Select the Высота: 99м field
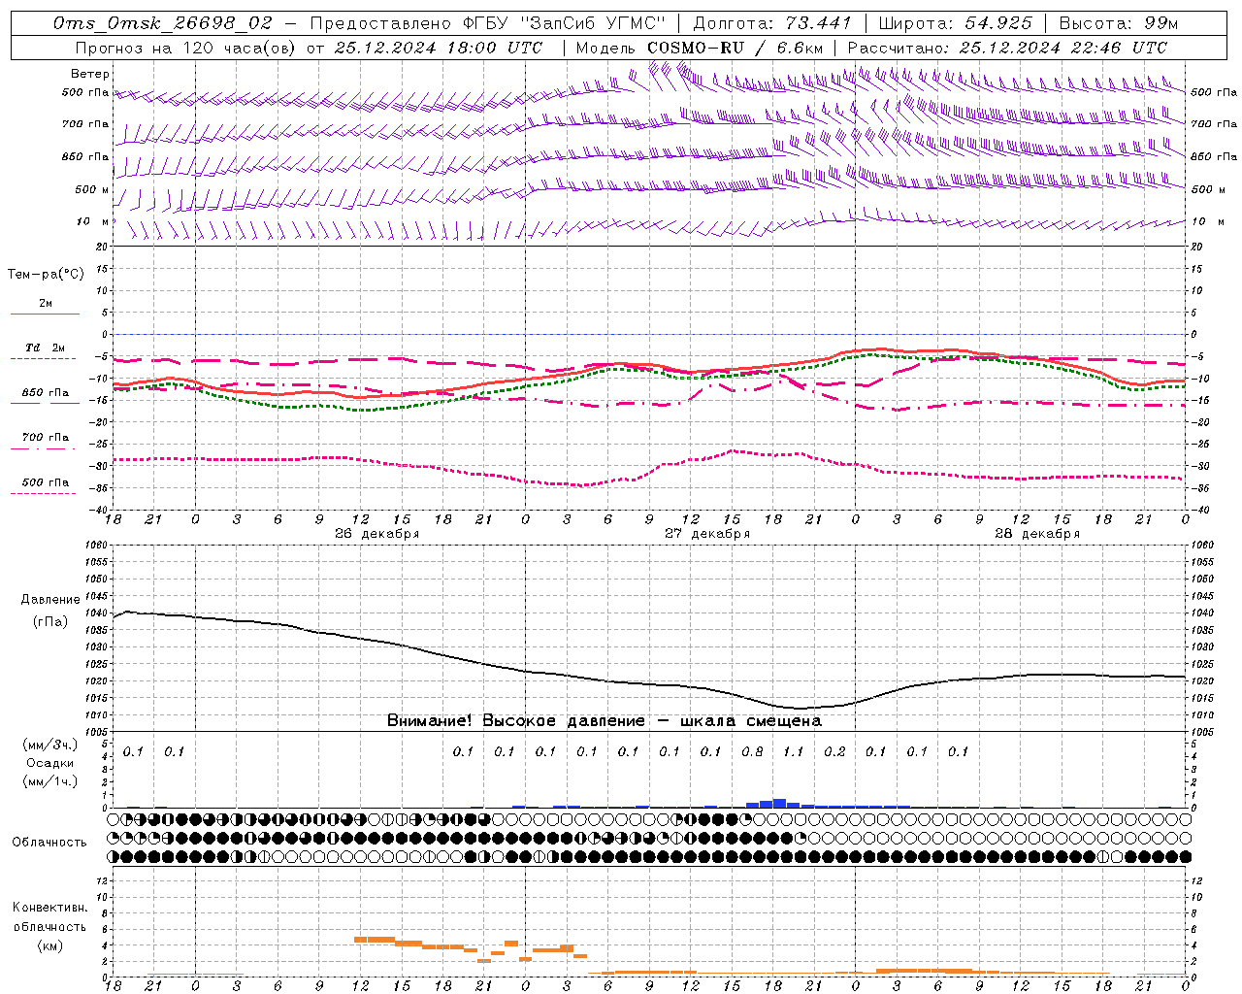The width and height of the screenshot is (1242, 994). pos(1119,23)
